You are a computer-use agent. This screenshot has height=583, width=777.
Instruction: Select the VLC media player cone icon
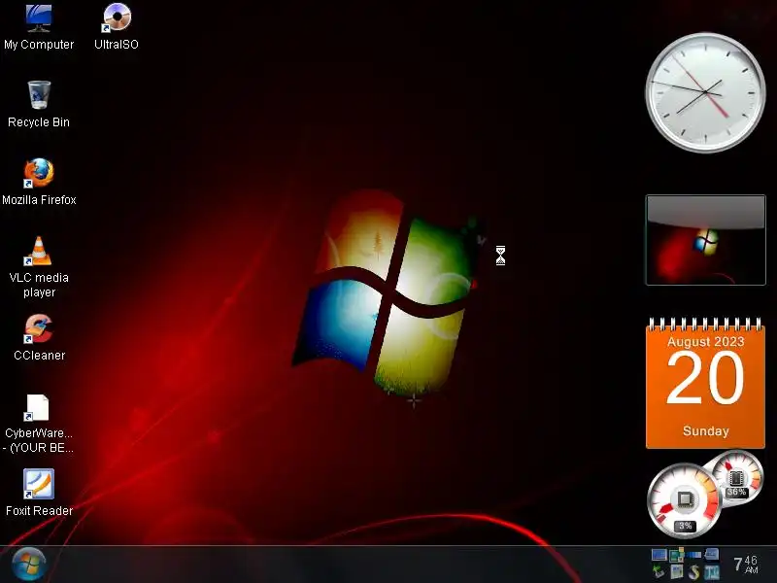(x=38, y=251)
